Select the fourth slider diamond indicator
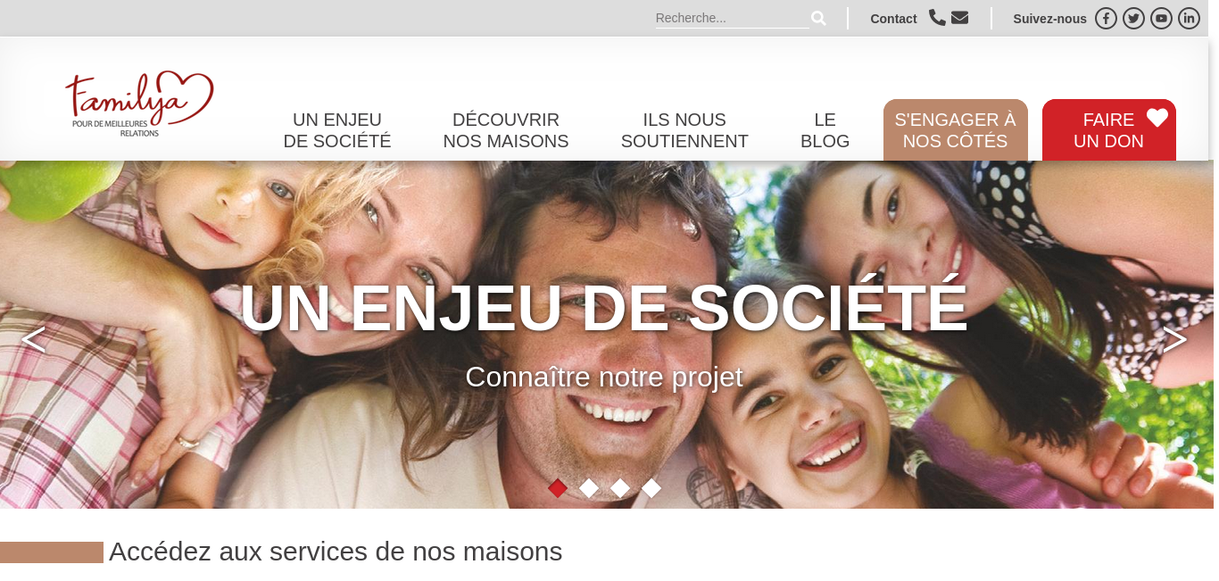1219x581 pixels. click(x=651, y=488)
